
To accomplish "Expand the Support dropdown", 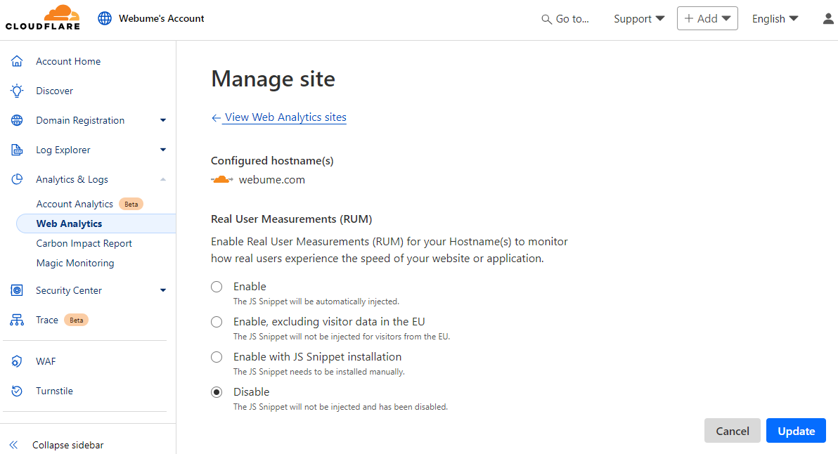I will click(x=638, y=18).
